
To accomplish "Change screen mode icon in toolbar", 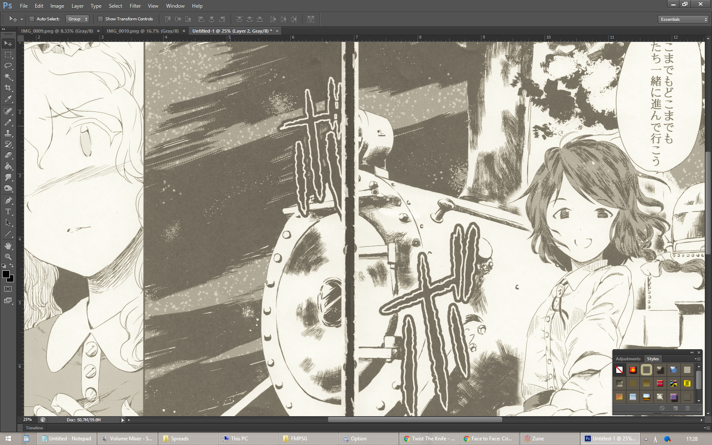I will pos(8,300).
